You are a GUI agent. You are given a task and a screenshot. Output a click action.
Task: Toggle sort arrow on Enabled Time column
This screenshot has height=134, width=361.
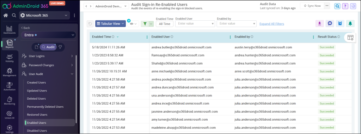118,37
